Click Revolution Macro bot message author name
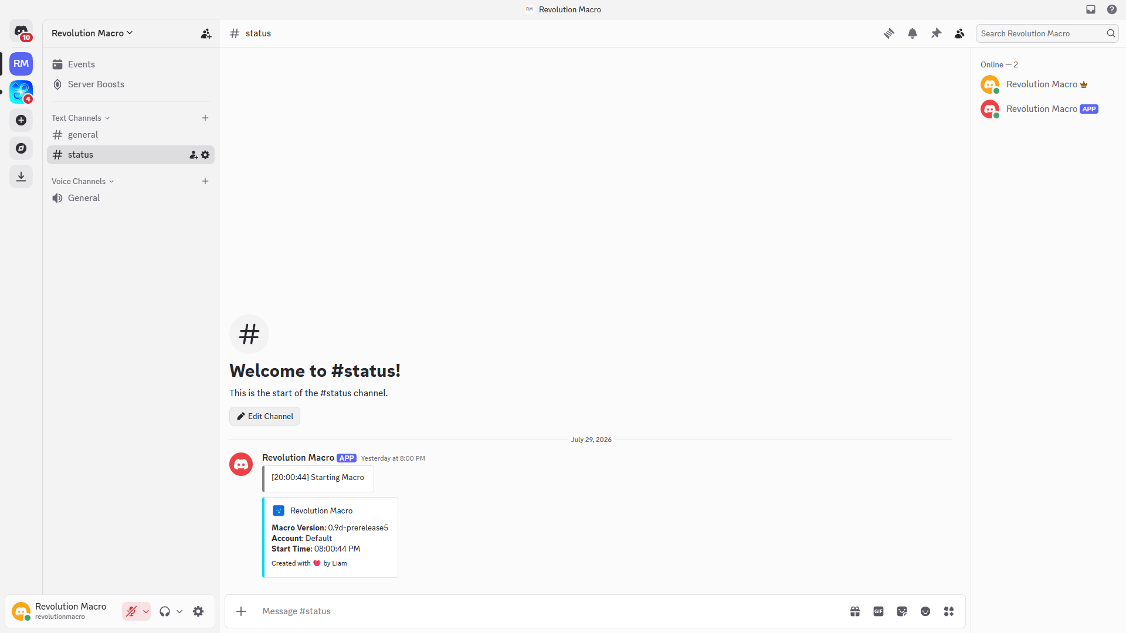This screenshot has width=1126, height=633. point(298,458)
